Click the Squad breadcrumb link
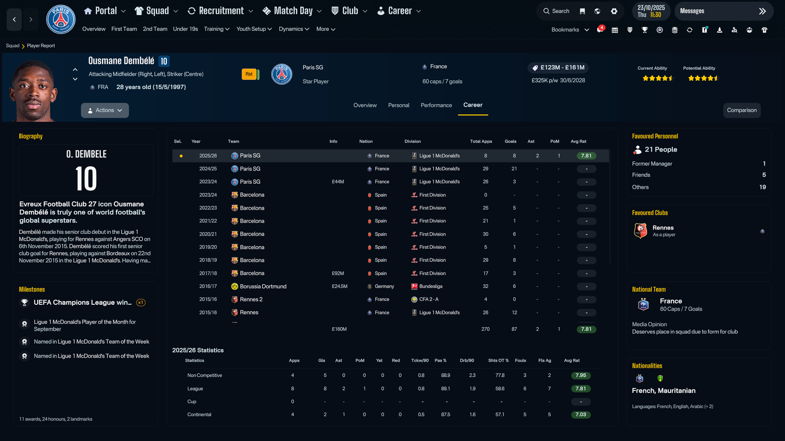This screenshot has height=441, width=785. 12,46
